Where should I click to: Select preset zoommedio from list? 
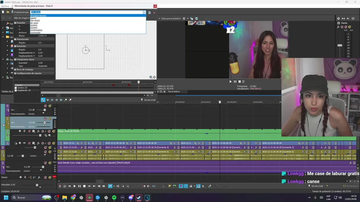[88, 33]
